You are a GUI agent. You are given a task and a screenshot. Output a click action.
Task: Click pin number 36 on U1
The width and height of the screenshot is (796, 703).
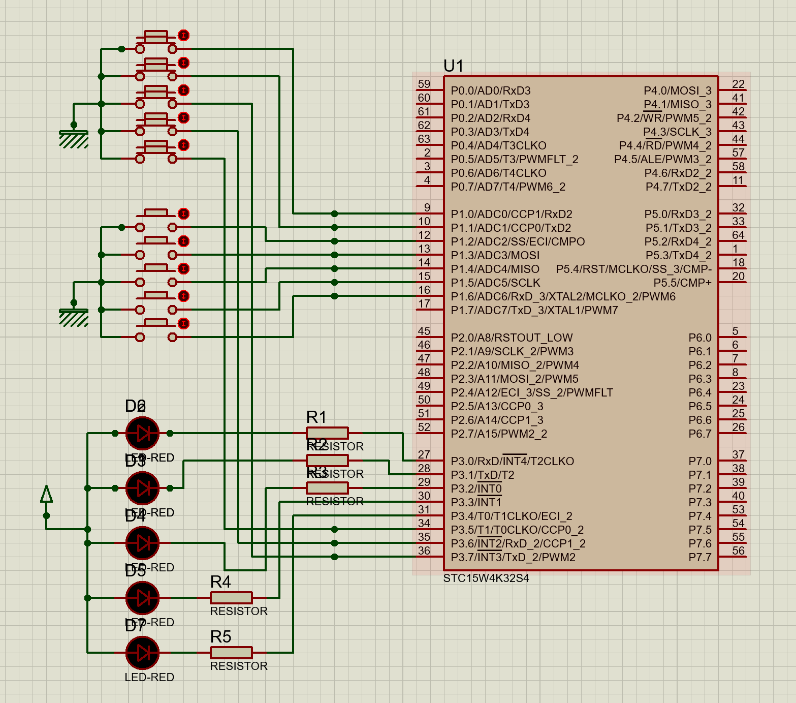click(x=424, y=551)
